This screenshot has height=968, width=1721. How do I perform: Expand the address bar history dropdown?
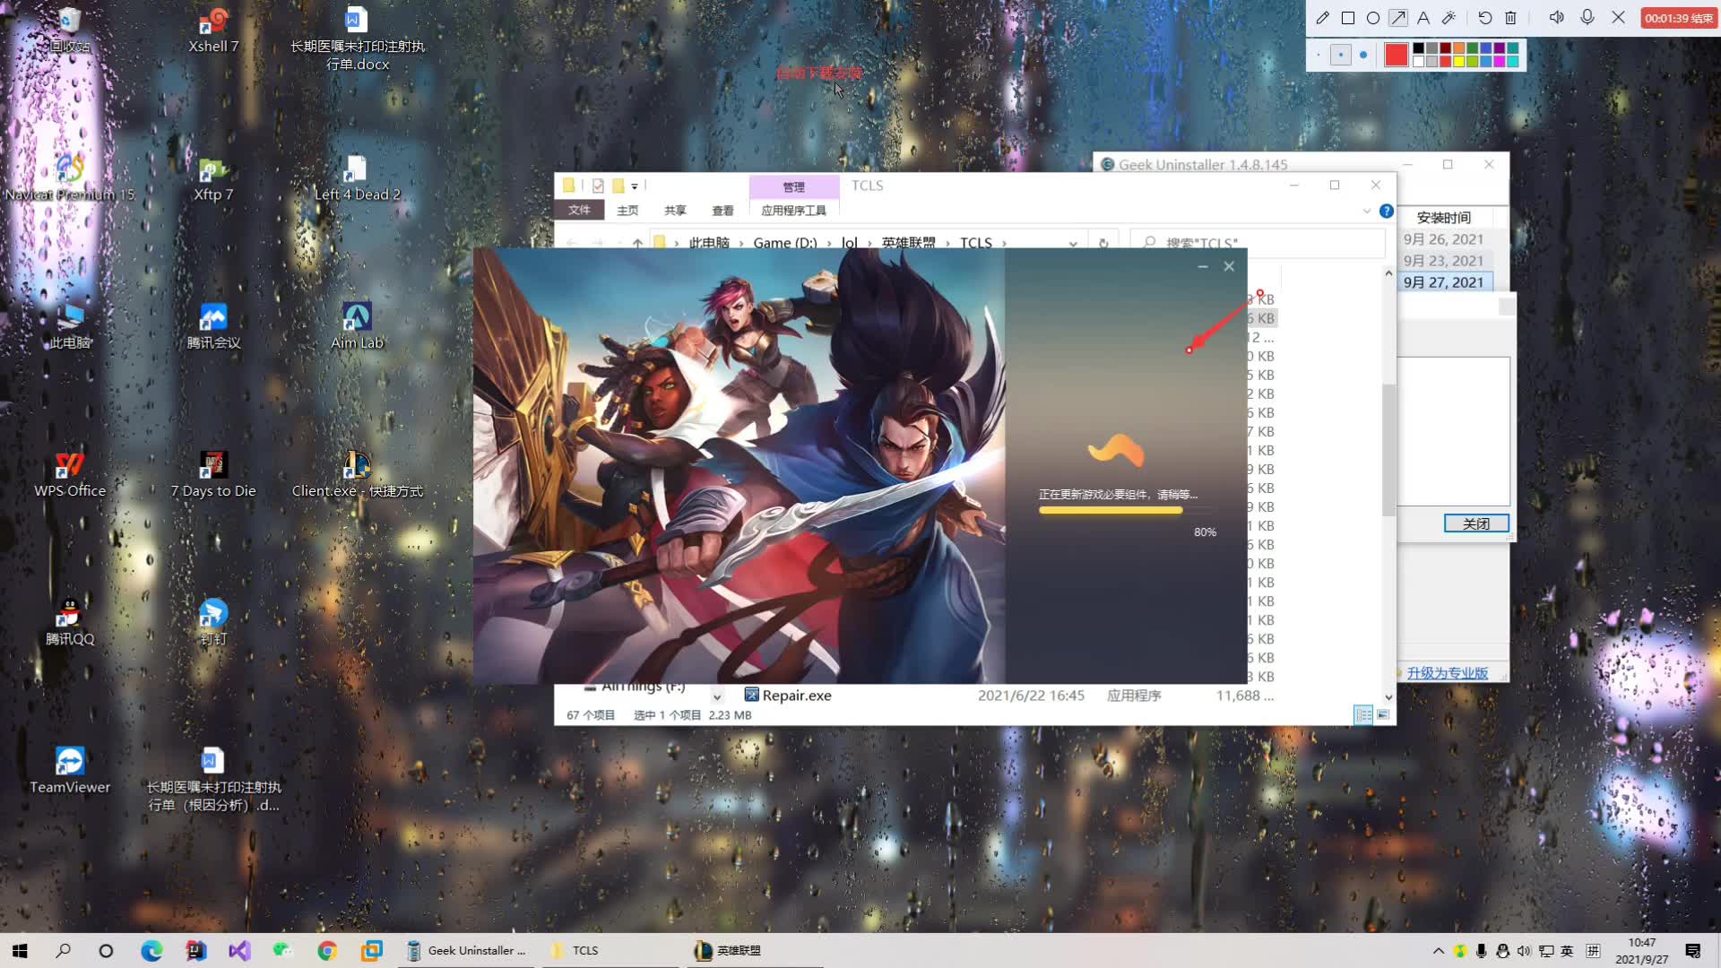coord(1073,242)
